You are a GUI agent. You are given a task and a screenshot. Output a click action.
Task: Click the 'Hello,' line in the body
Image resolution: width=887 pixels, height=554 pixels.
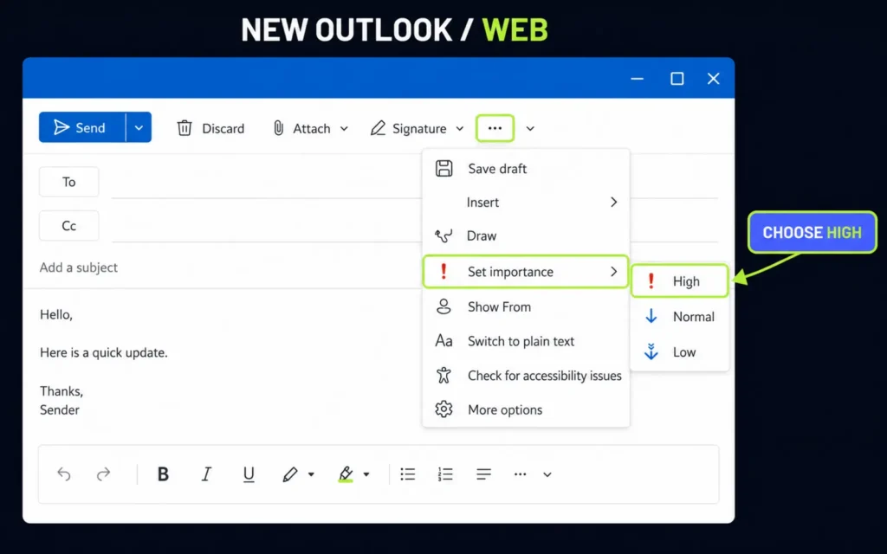pyautogui.click(x=56, y=315)
